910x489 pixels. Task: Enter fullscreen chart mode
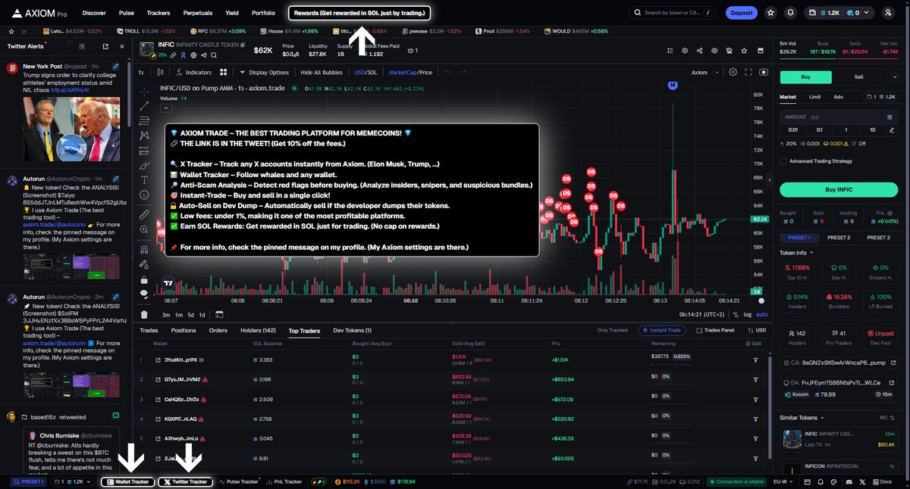click(749, 73)
